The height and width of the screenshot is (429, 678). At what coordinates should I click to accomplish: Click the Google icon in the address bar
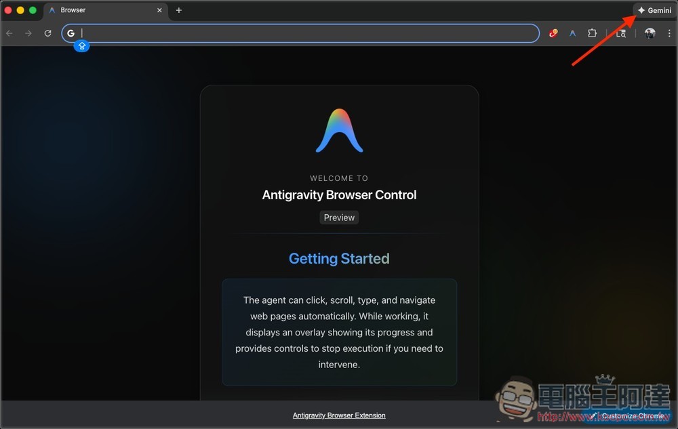[x=71, y=33]
